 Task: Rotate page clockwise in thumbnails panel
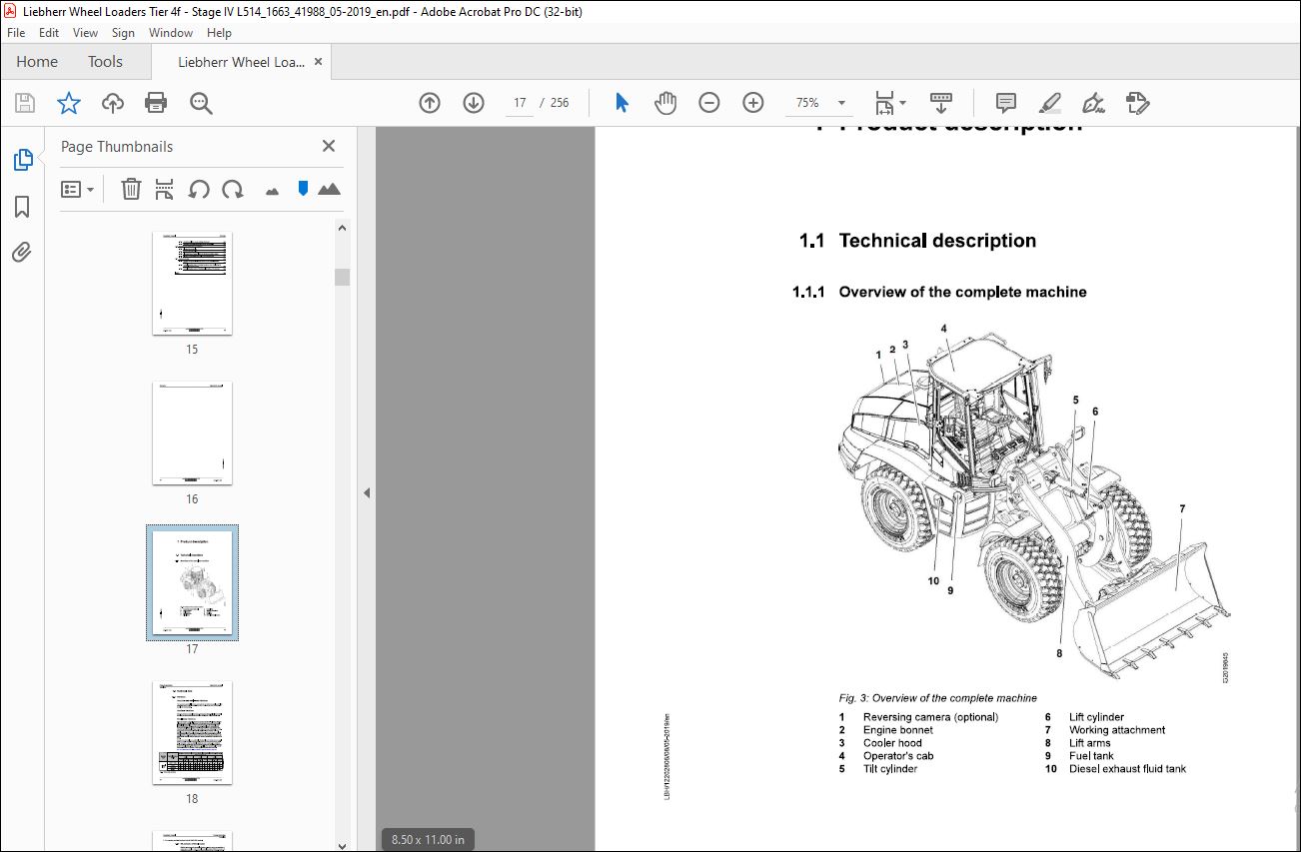coord(233,189)
